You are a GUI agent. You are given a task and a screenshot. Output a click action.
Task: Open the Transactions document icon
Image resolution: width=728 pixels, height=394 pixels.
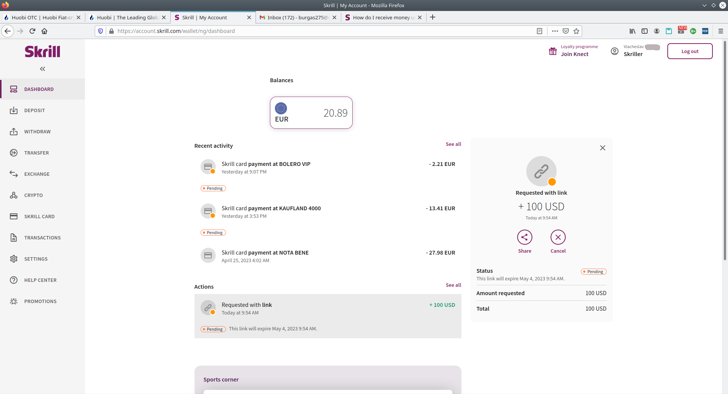(14, 238)
